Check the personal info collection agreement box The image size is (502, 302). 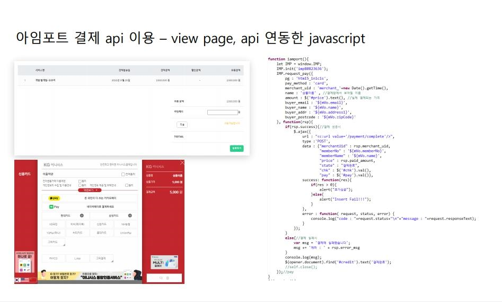point(79,185)
